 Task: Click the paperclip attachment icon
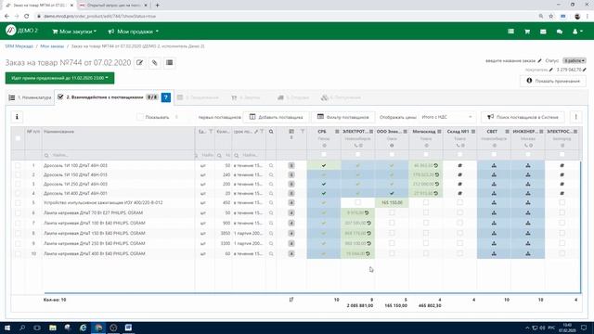coord(155,63)
